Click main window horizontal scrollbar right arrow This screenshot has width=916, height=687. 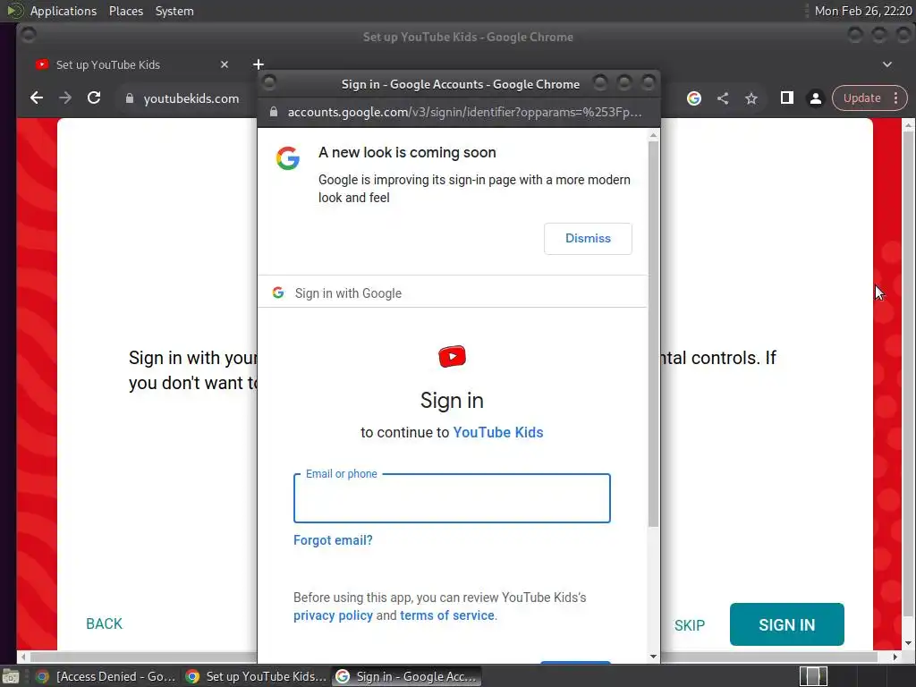[895, 657]
